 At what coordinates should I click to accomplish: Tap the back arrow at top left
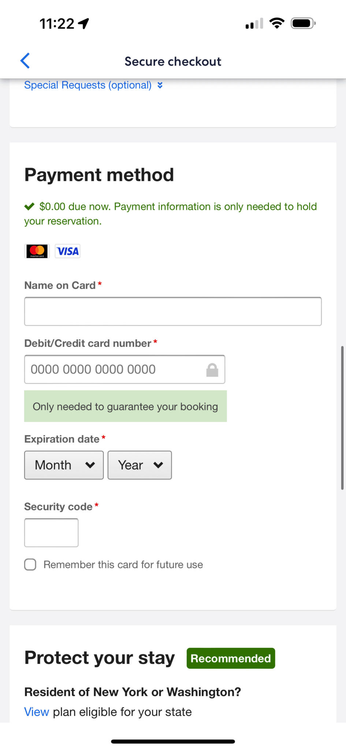[x=25, y=61]
